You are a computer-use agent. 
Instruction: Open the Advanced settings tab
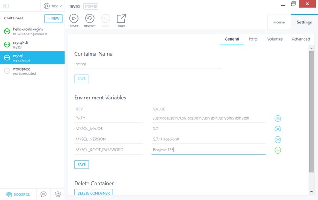(301, 39)
